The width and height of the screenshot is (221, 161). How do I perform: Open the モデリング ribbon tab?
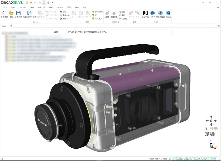41,8
